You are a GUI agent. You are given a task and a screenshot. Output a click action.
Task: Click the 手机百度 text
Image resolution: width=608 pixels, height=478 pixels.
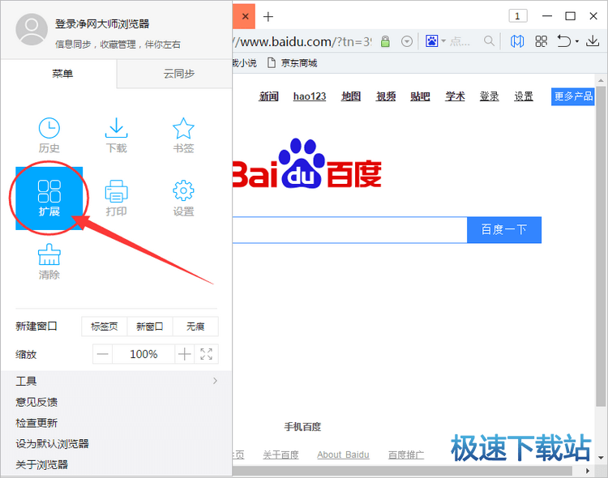click(302, 427)
